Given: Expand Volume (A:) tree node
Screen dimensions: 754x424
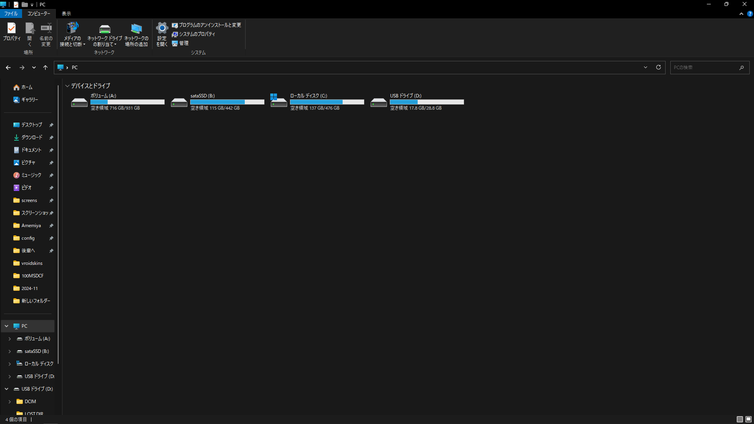Looking at the screenshot, I should [10, 339].
